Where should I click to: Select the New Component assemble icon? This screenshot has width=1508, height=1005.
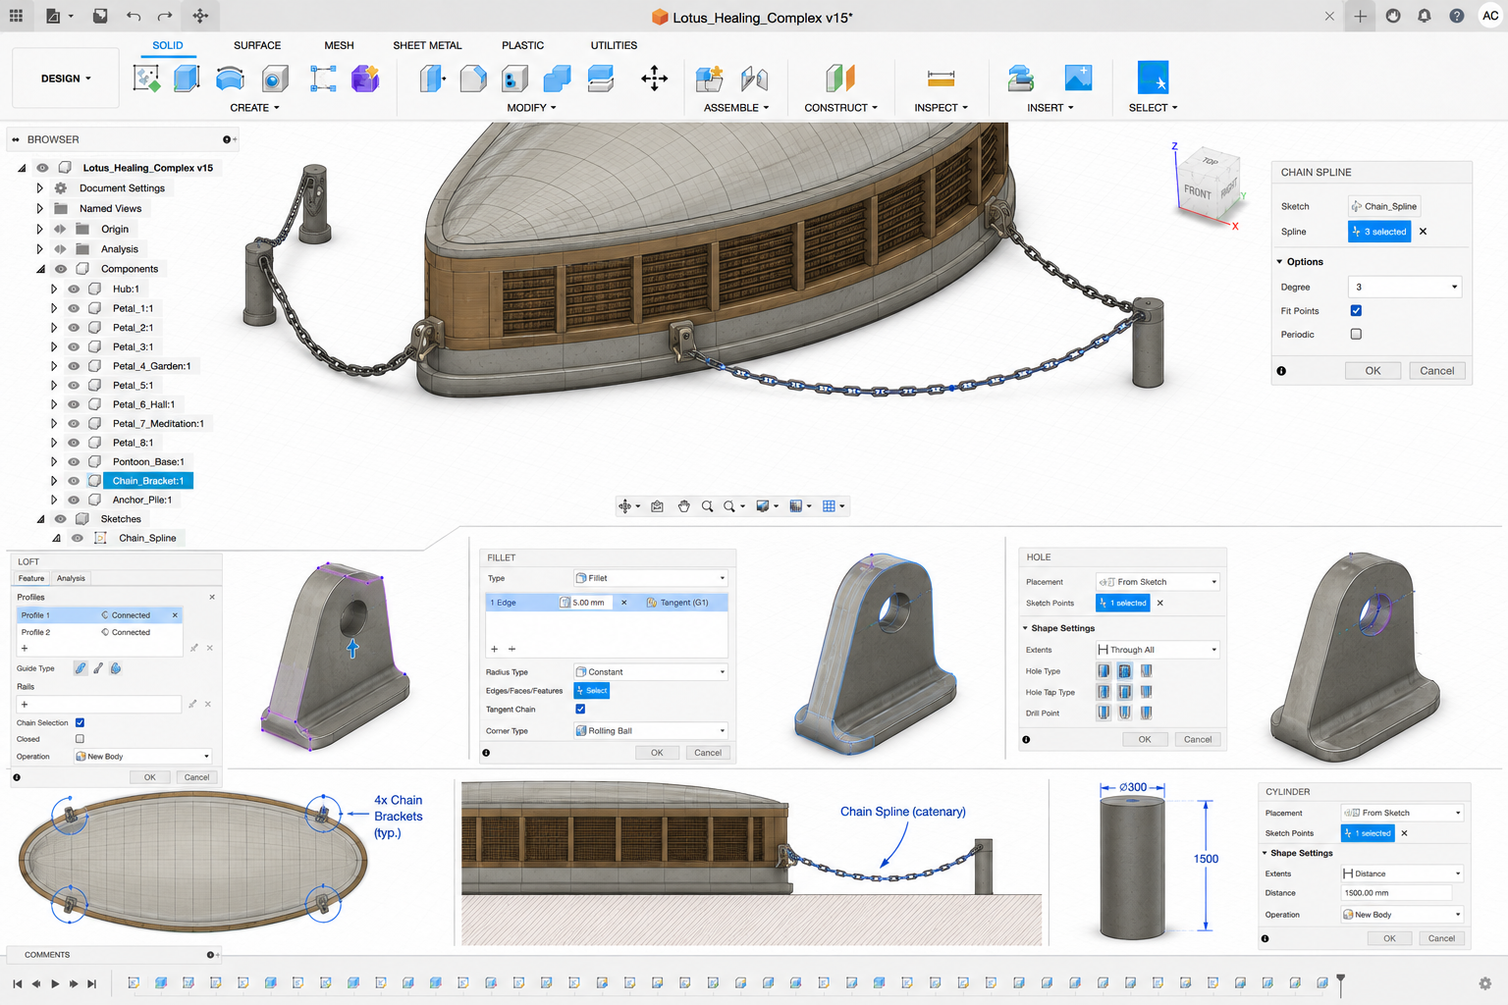[709, 79]
